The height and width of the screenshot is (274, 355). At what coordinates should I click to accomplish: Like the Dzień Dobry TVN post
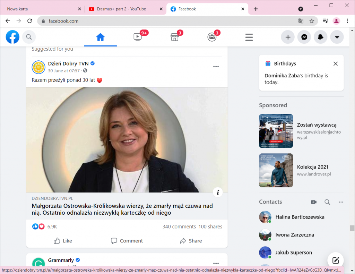coord(63,241)
